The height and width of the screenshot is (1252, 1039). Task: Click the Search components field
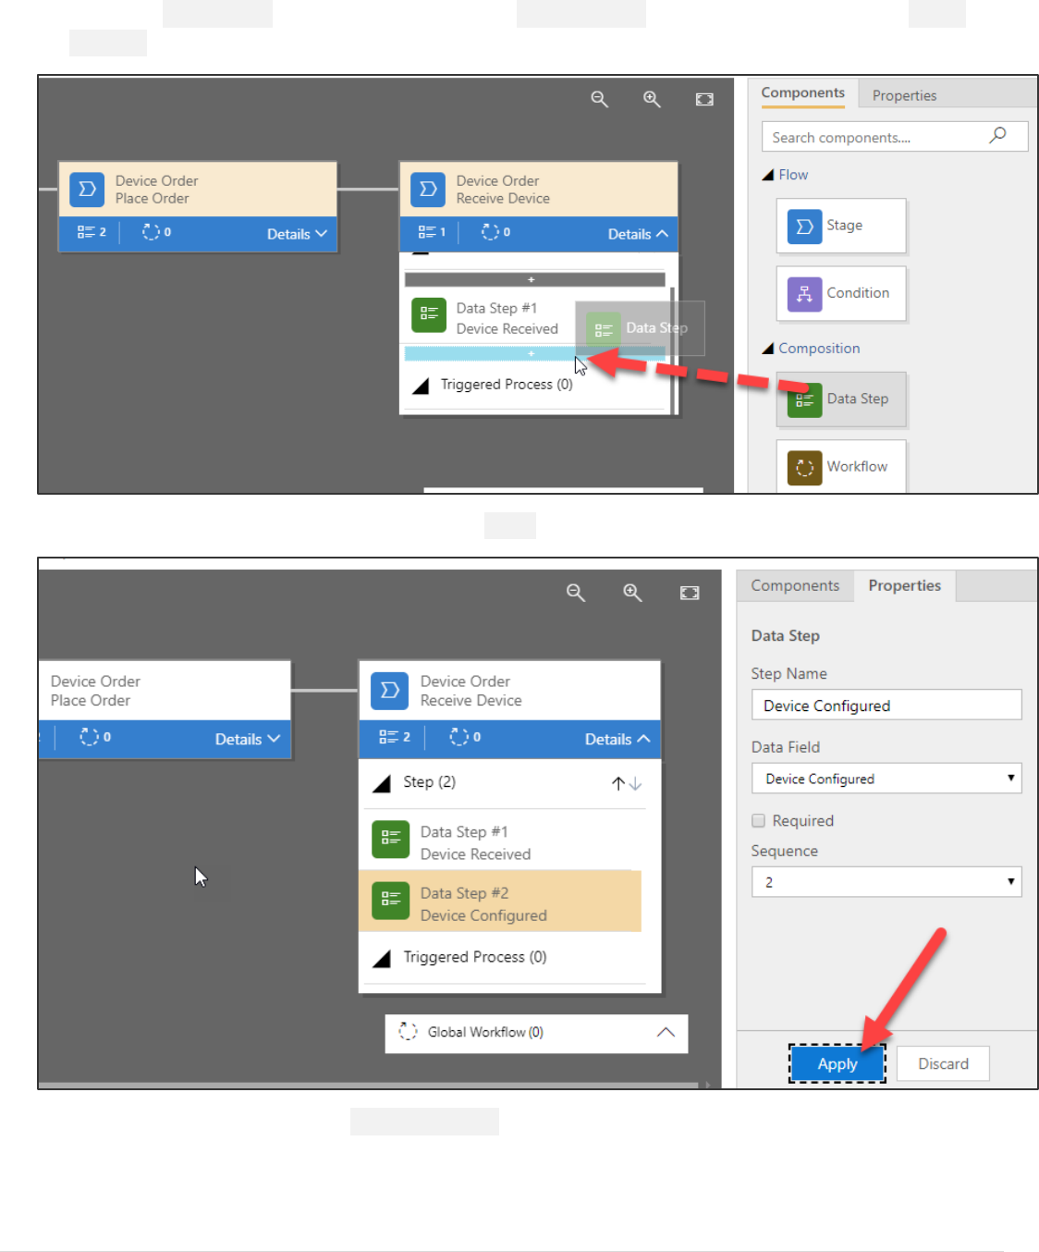pos(895,137)
